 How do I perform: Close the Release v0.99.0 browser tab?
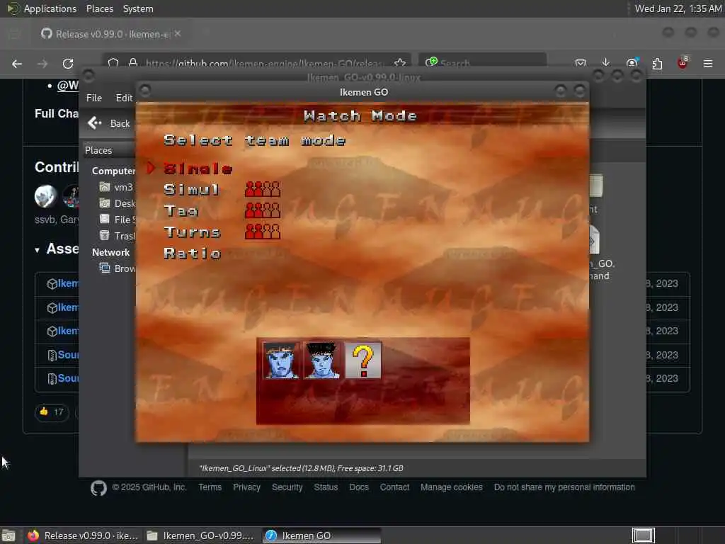point(178,34)
